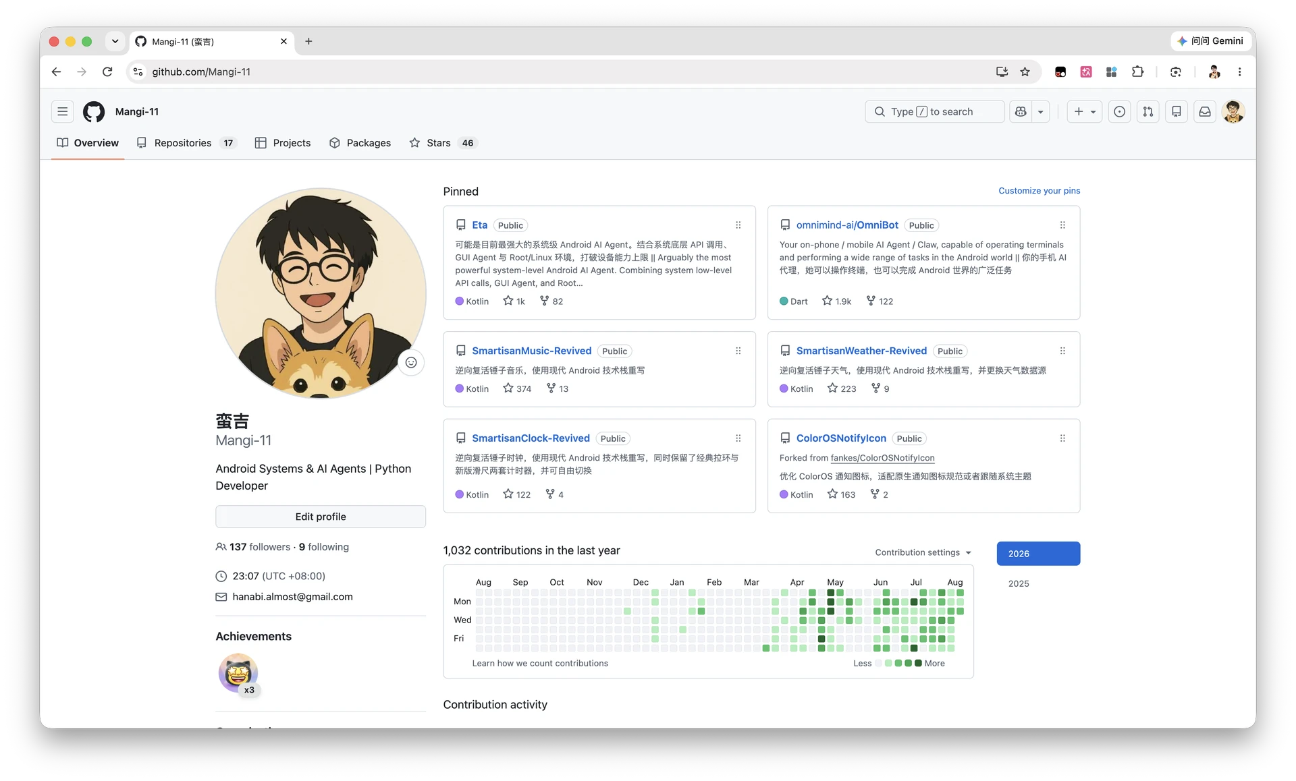Open the GitHub global navigation menu
Viewport: 1296px width, 781px height.
pyautogui.click(x=63, y=112)
